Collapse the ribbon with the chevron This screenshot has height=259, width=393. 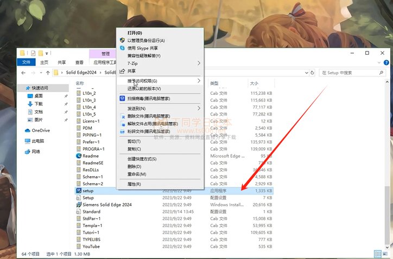tap(379, 62)
